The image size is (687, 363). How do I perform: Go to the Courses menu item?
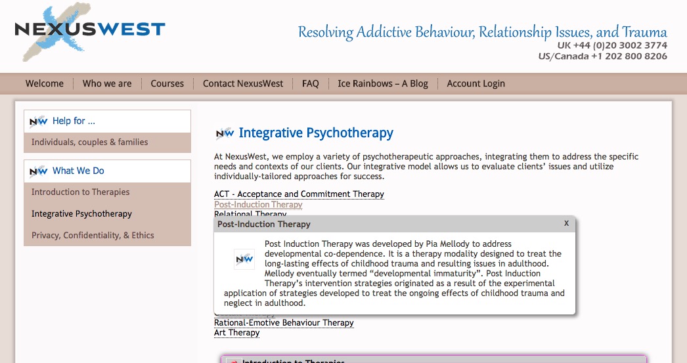167,83
